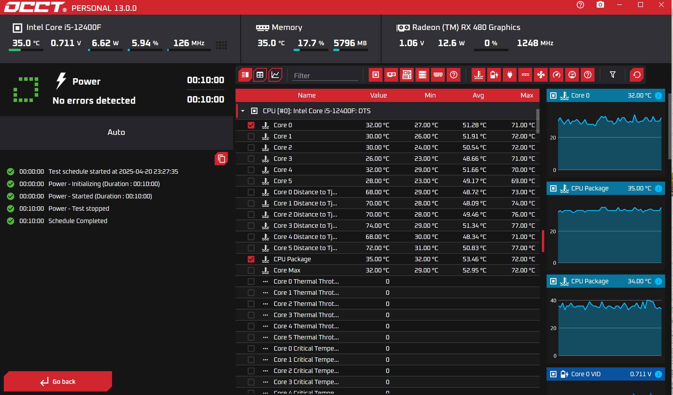Click the sensor table vertical scrollbar
673x395 pixels.
538,121
